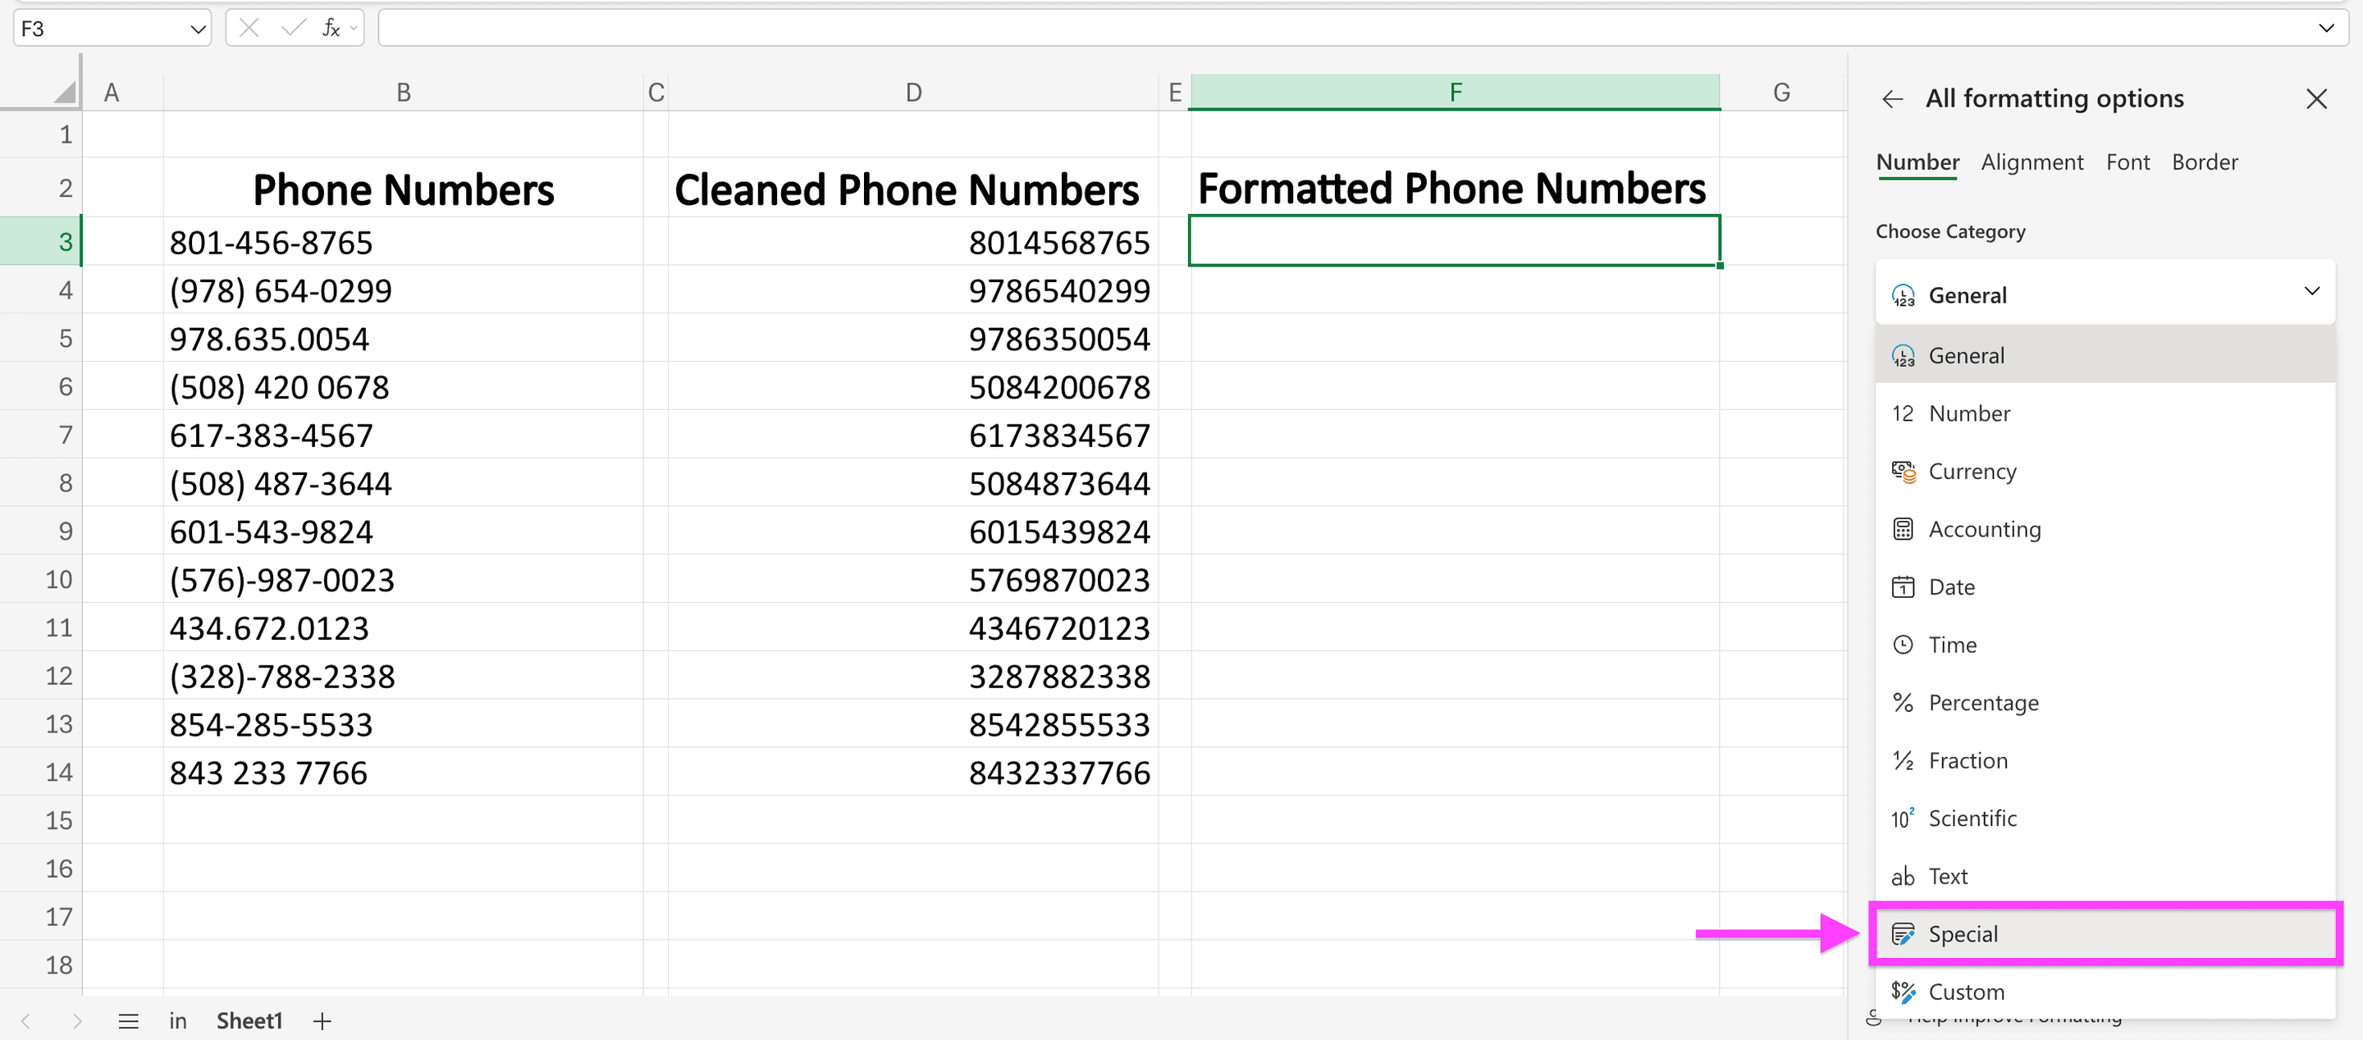Screen dimensions: 2363x1040
Task: Switch to the Border tab
Action: pos(2205,162)
